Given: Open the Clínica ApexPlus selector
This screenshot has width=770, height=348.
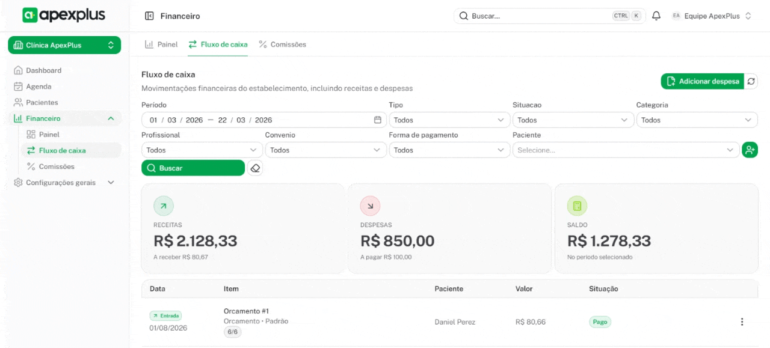Looking at the screenshot, I should (x=64, y=45).
